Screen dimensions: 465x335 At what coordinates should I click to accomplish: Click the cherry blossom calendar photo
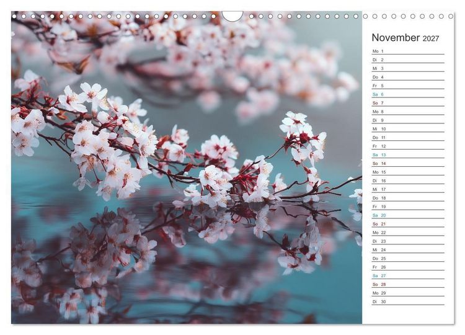point(187,167)
